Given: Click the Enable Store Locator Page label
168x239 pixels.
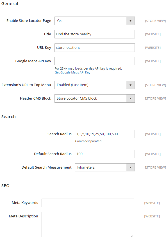Looking at the screenshot, I should pos(29,21).
